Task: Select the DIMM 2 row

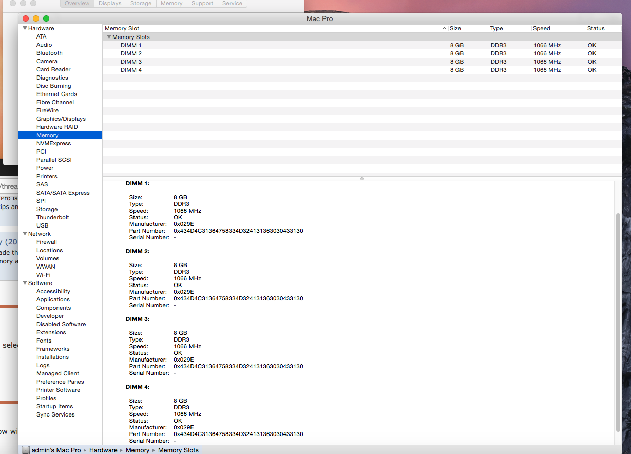Action: coord(362,53)
